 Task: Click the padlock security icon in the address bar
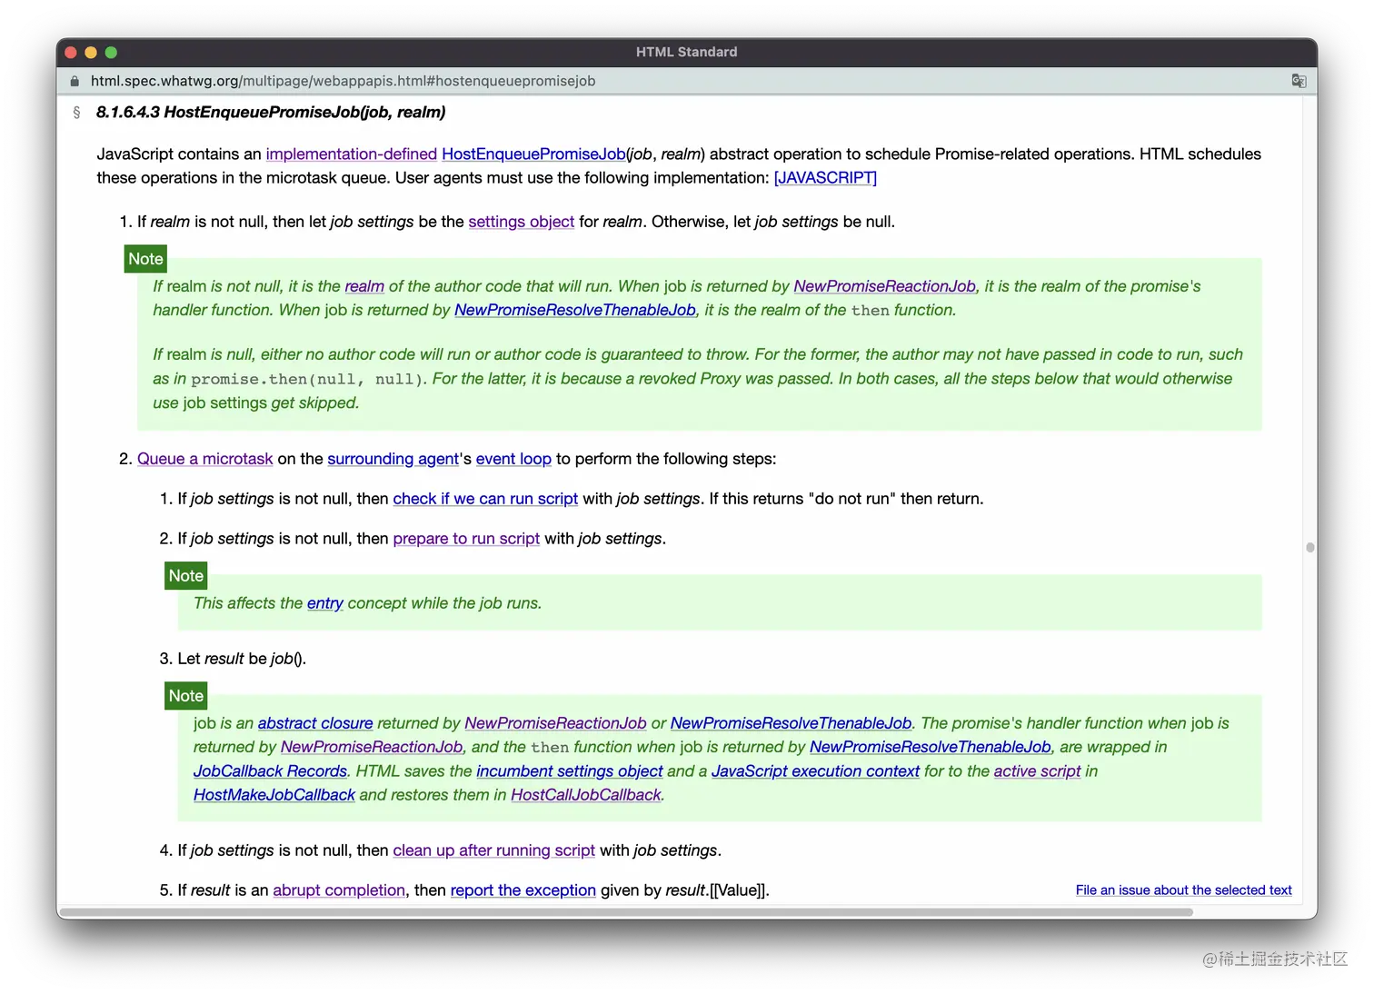coord(75,81)
